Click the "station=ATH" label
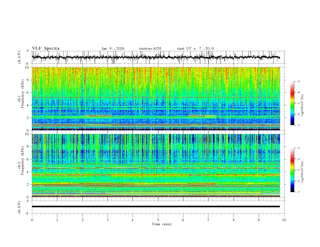The width and height of the screenshot is (320, 247). point(150,48)
